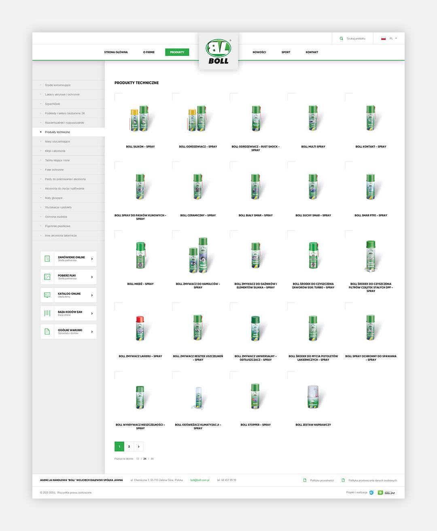Open Zamówienie Online document icon

click(47, 258)
